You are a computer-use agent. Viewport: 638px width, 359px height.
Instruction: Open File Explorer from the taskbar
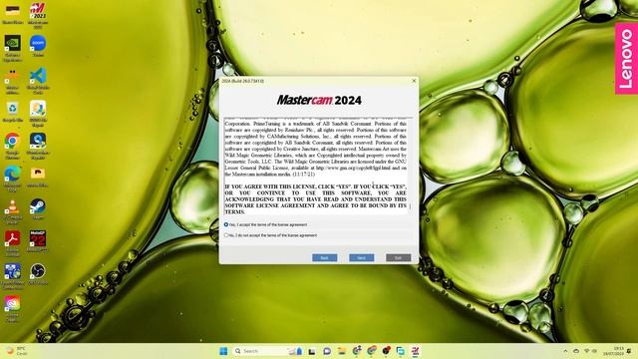[342, 351]
